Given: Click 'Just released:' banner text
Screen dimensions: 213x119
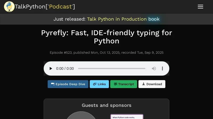Looking at the screenshot, I should (69, 19).
